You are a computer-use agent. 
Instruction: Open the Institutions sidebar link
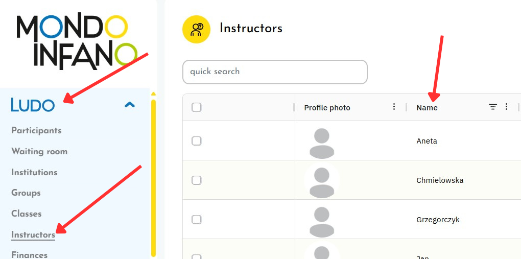(x=34, y=172)
